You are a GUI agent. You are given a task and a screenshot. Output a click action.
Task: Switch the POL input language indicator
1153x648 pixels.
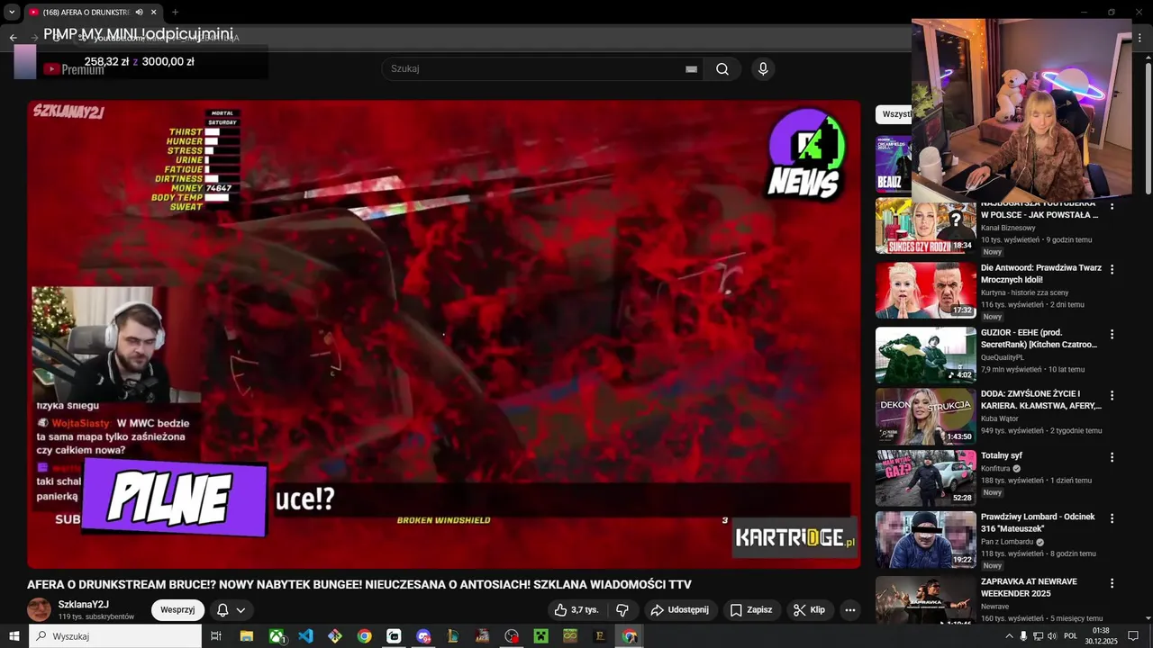tap(1070, 636)
